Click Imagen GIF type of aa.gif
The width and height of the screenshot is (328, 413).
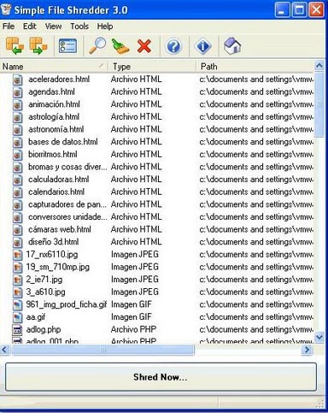132,317
